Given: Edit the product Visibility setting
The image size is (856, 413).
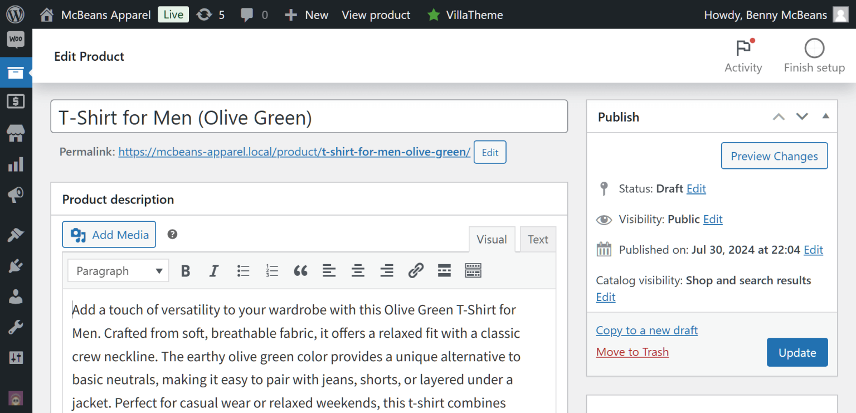Looking at the screenshot, I should click(713, 220).
